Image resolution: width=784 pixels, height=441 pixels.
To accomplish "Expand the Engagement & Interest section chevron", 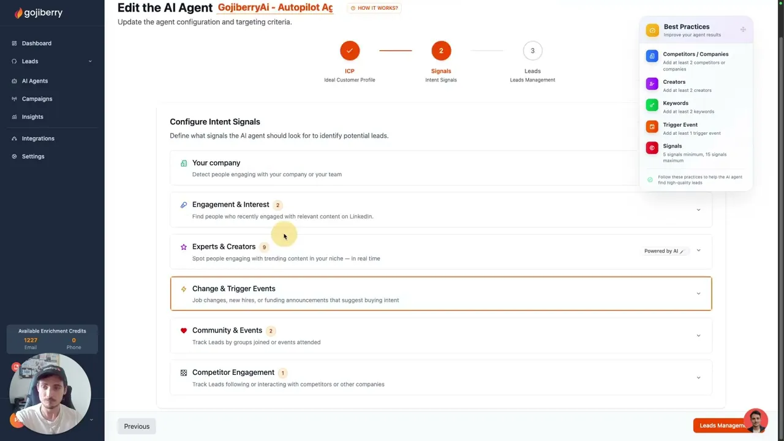I will click(x=698, y=209).
